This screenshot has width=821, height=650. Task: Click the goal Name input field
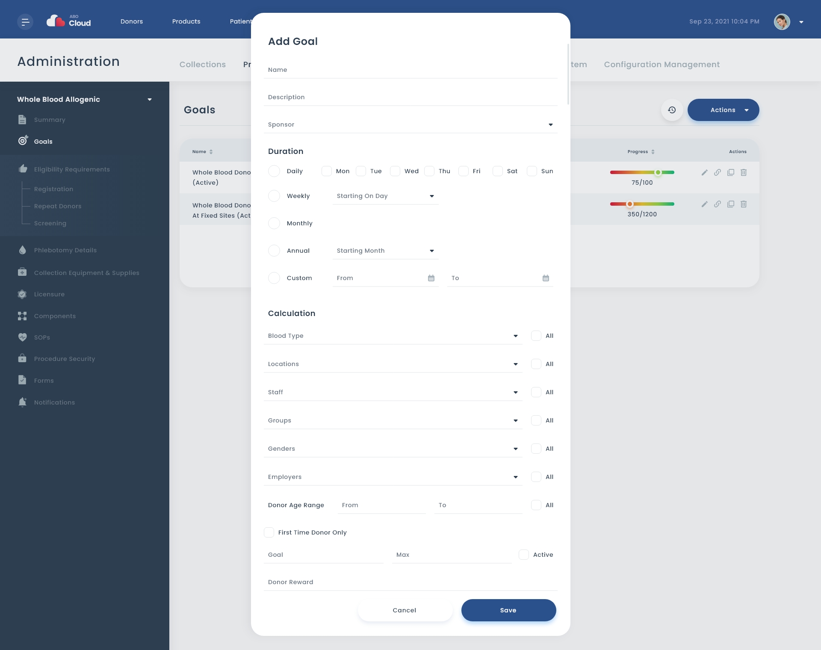[x=410, y=70]
